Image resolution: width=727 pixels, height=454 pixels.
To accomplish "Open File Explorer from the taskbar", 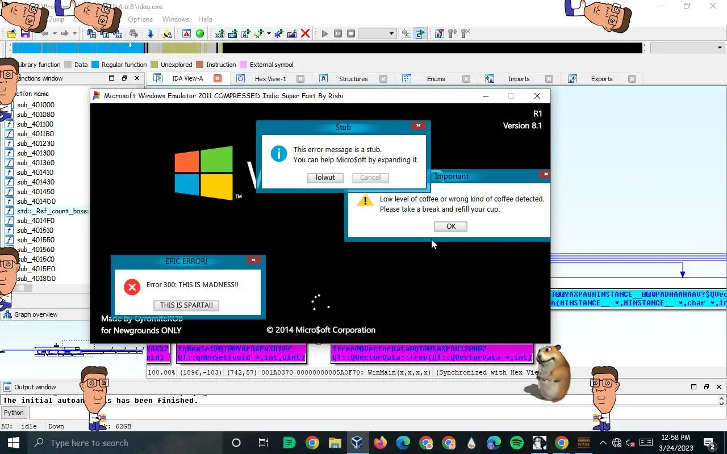I will 335,443.
